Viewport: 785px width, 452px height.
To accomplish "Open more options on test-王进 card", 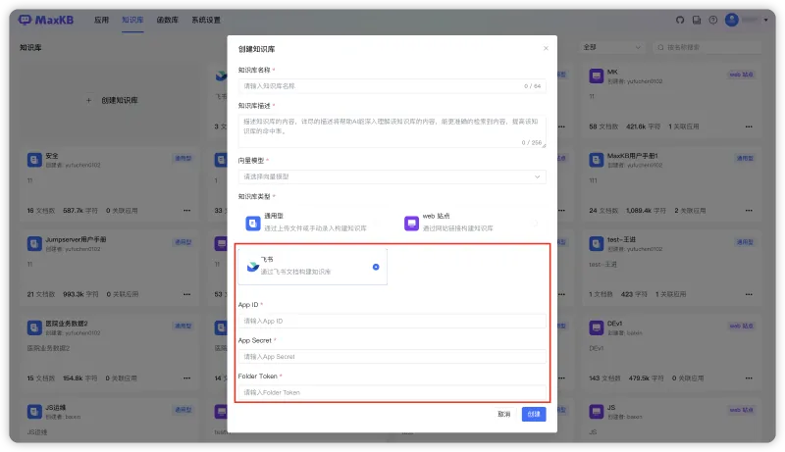I will click(x=749, y=294).
